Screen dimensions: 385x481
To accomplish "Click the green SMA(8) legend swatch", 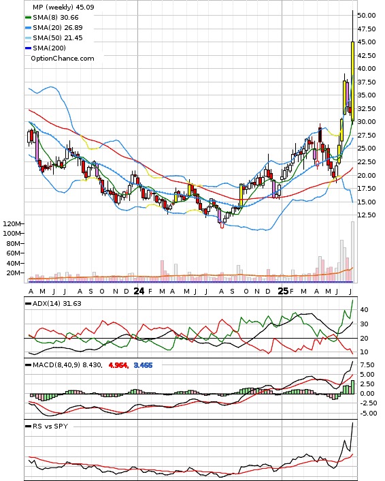I will (28, 18).
